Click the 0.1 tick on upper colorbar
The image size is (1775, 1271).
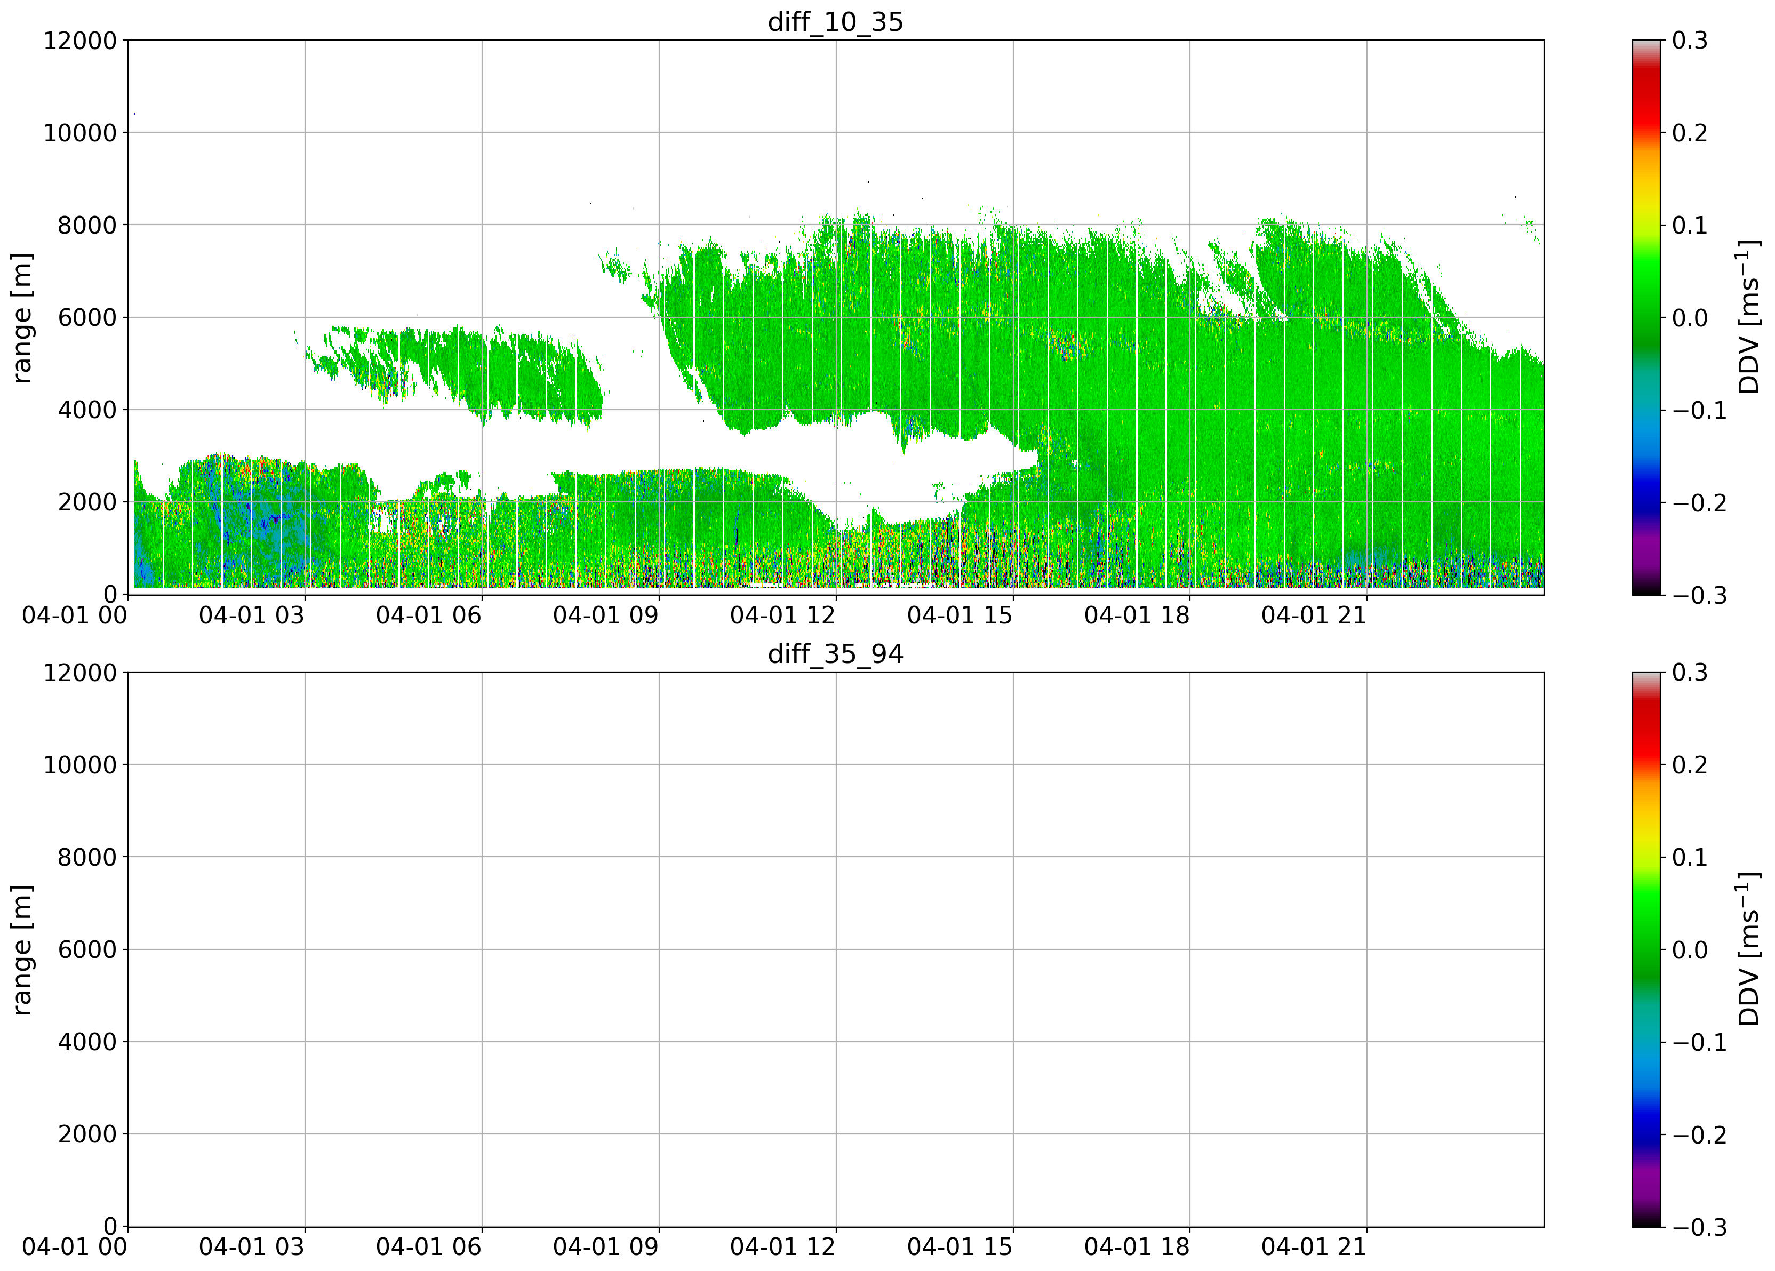pos(1690,226)
